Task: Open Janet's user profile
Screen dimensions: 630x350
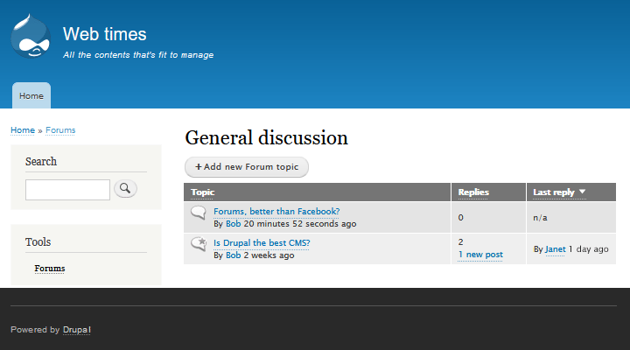Action: coord(555,249)
